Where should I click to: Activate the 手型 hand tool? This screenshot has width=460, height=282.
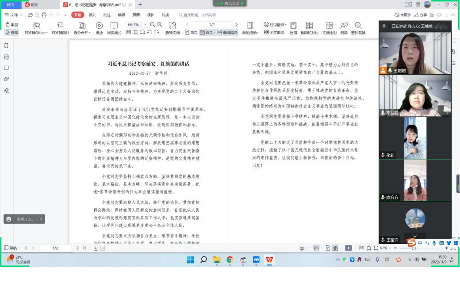point(12,25)
